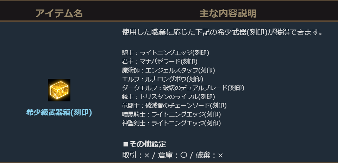Open the 希少級武器箱(刻印) item link
338x163 pixels.
pyautogui.click(x=59, y=113)
